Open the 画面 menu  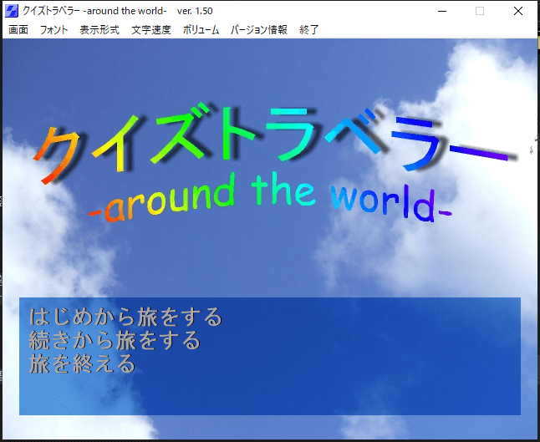point(18,29)
